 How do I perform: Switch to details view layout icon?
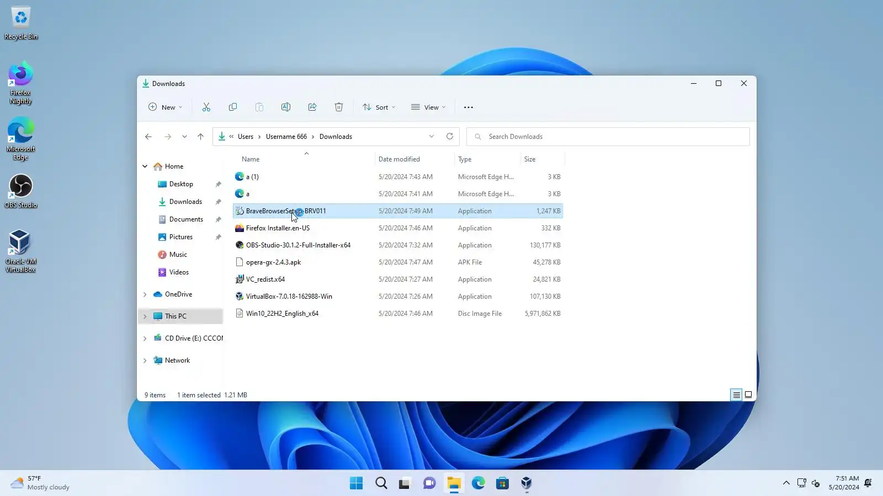click(736, 395)
